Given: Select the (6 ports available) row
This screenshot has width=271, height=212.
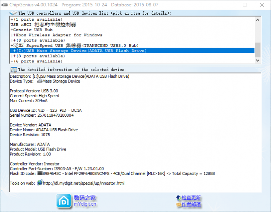Looking at the screenshot, I should 132,61.
